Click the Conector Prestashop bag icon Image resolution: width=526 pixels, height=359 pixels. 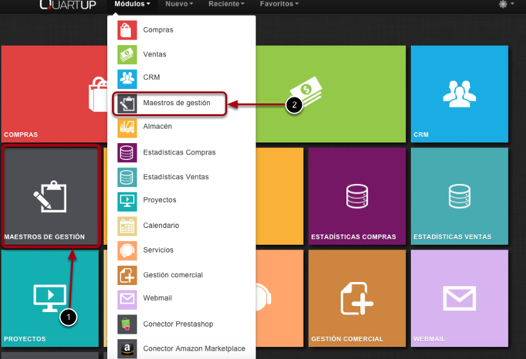pos(127,325)
